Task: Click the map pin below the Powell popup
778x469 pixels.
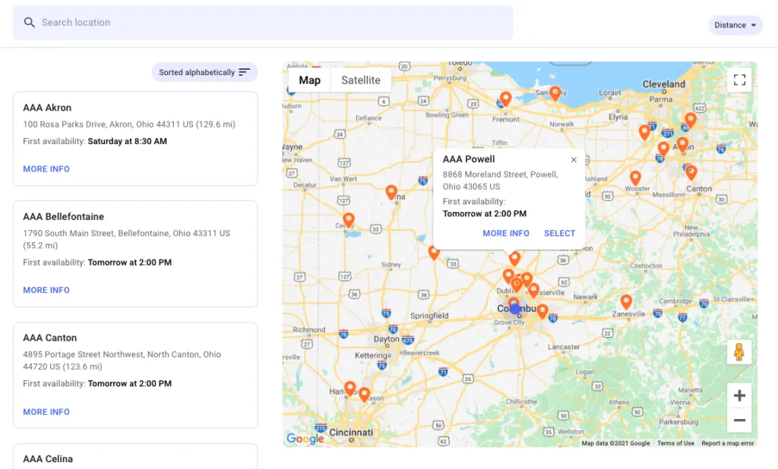Action: [514, 258]
